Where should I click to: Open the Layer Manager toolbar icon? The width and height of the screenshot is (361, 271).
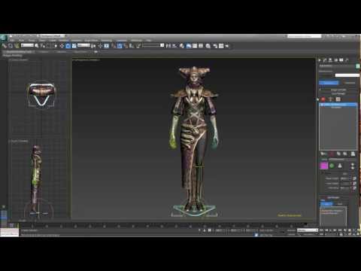click(x=182, y=46)
